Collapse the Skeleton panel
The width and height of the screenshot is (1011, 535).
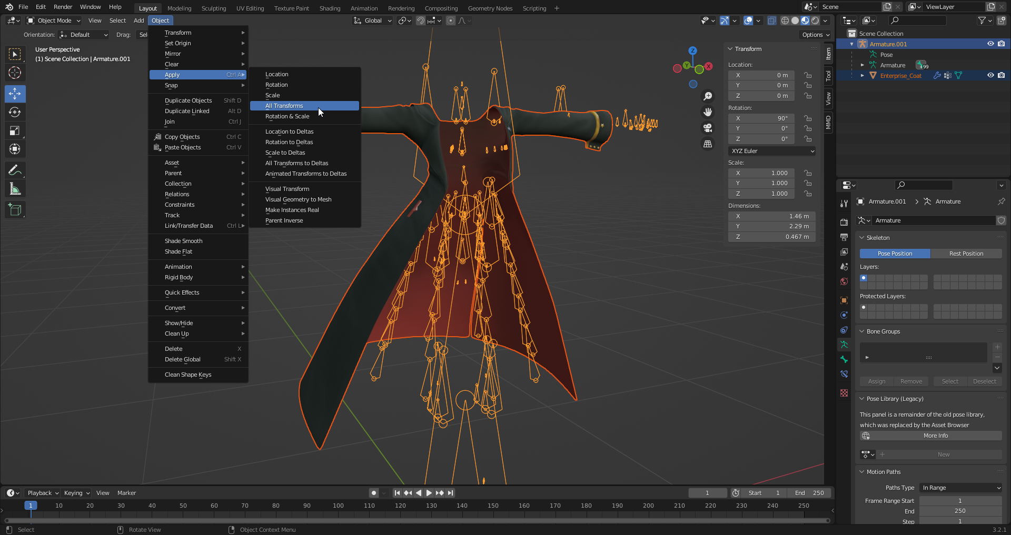862,238
